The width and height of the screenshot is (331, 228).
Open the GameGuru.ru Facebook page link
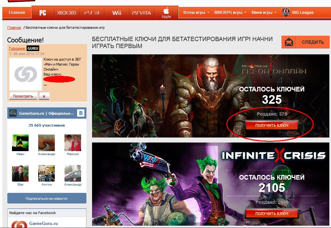click(x=44, y=223)
